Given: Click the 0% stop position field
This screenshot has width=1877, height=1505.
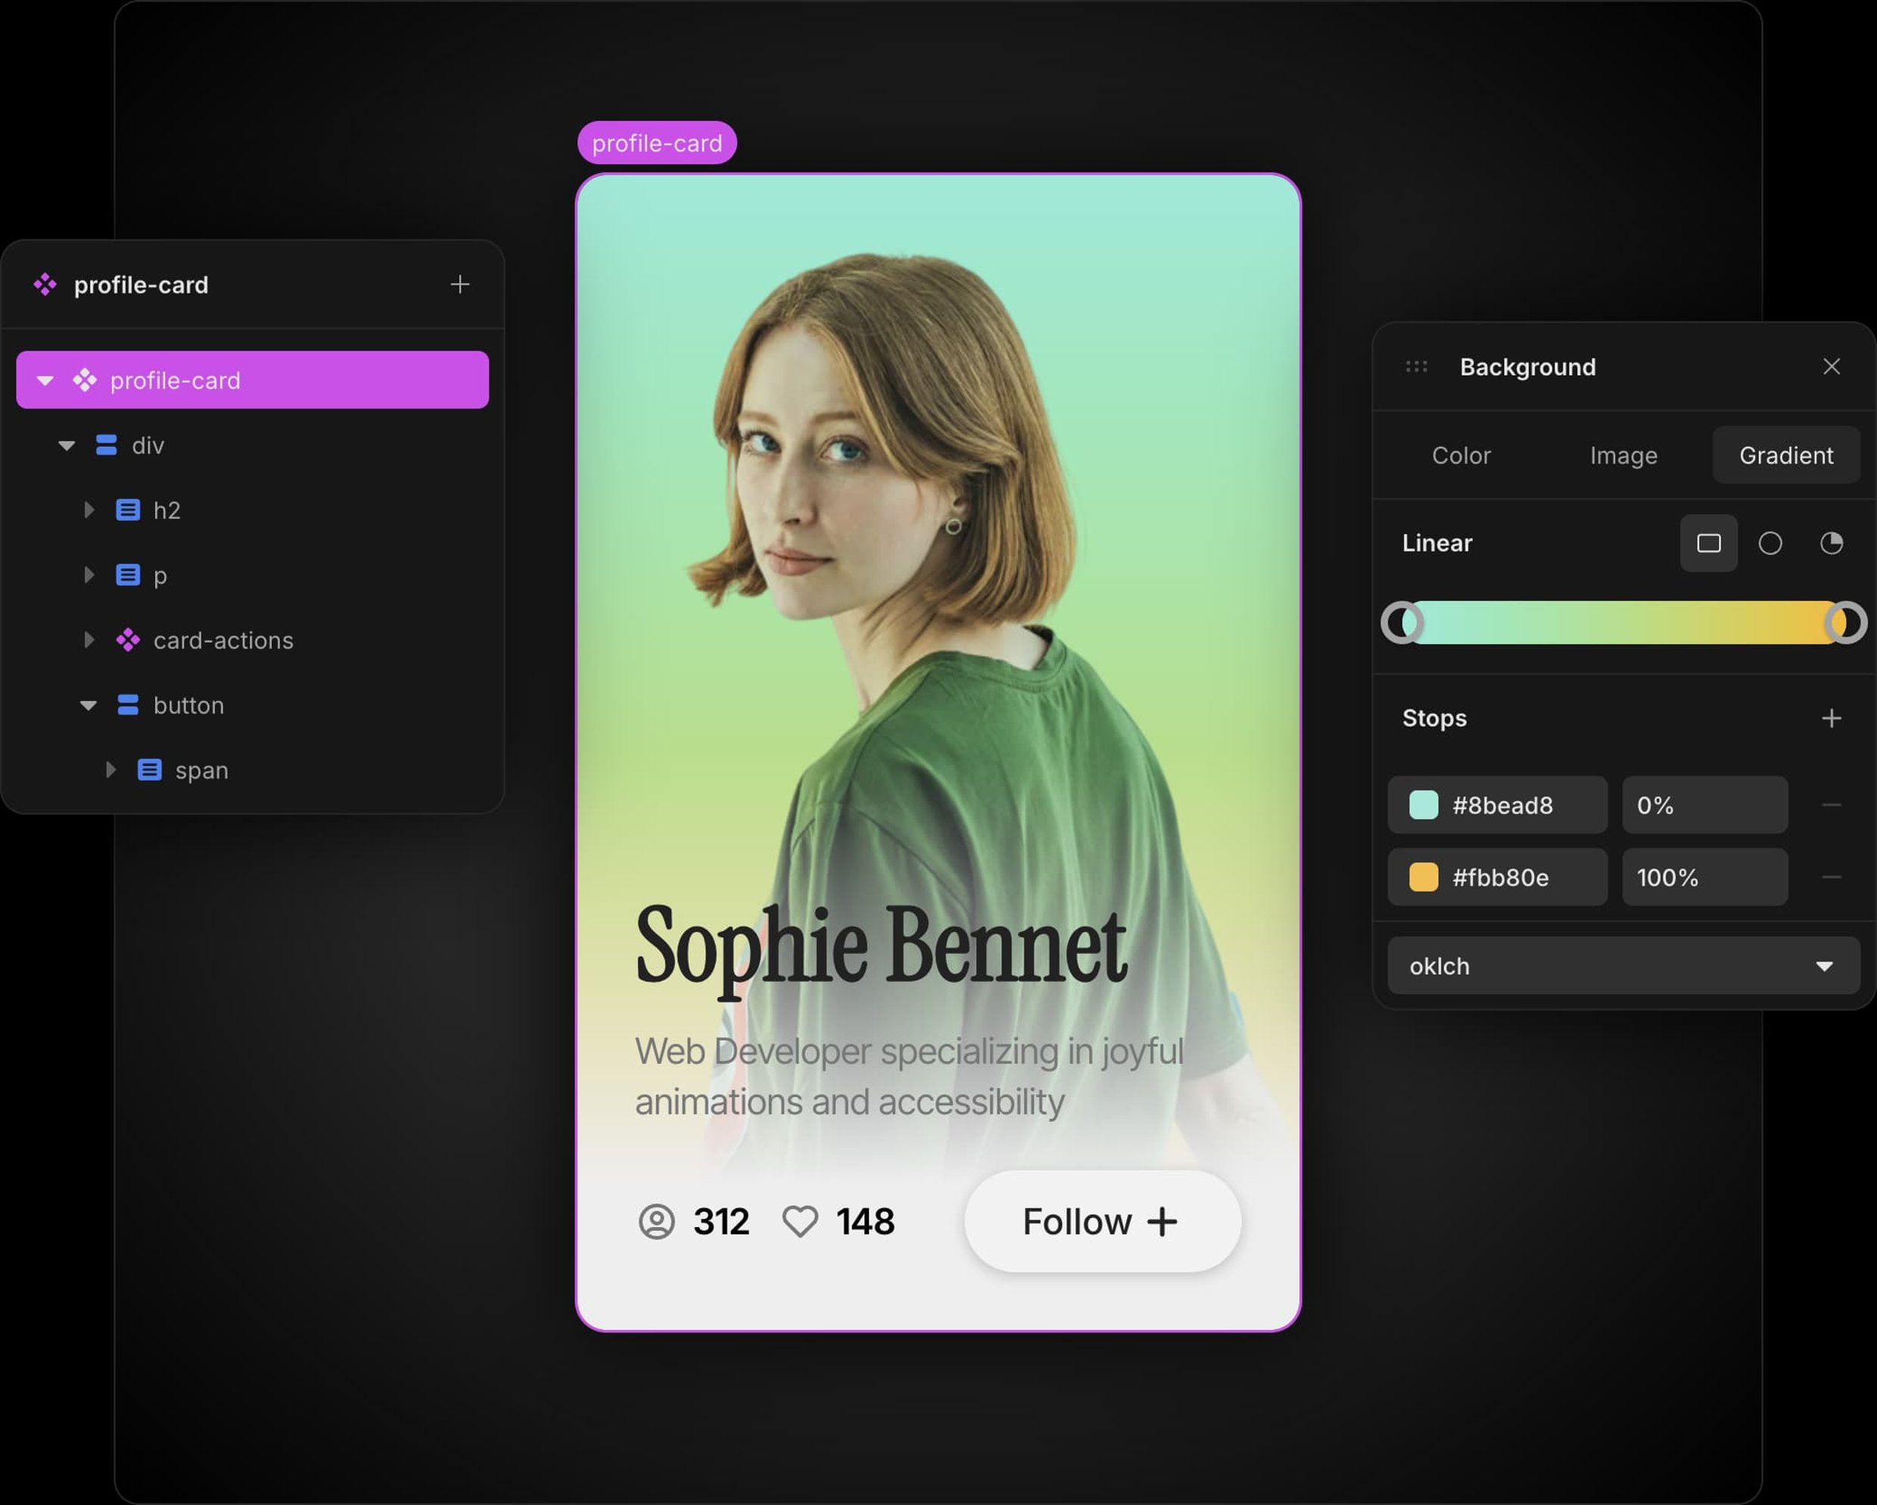Looking at the screenshot, I should coord(1704,805).
